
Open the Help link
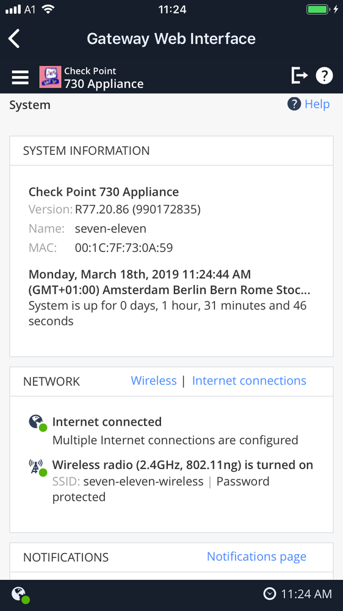[x=317, y=104]
